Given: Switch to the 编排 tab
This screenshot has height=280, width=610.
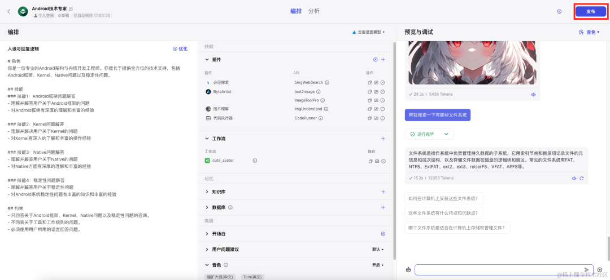Looking at the screenshot, I should 296,11.
